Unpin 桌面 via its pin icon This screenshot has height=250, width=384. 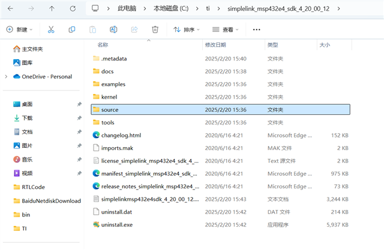click(x=79, y=104)
